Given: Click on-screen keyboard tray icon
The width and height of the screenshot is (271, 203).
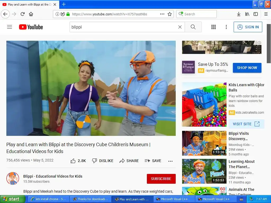Looking at the screenshot, I should tap(241, 199).
